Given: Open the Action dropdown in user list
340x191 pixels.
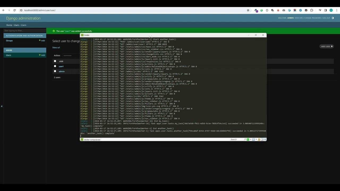Looking at the screenshot, I should click(70, 55).
